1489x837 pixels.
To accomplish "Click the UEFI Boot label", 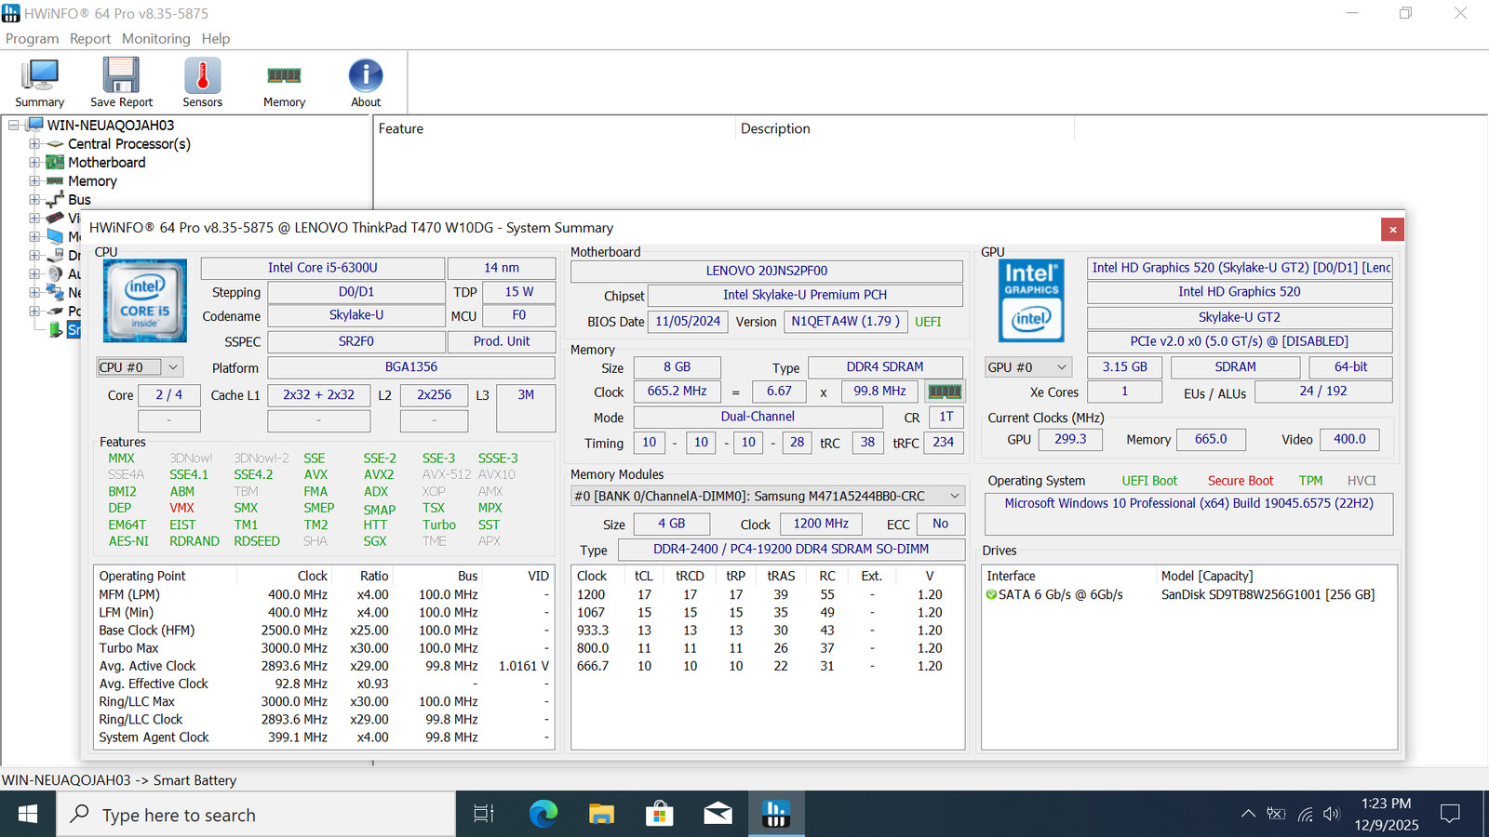I will point(1149,481).
